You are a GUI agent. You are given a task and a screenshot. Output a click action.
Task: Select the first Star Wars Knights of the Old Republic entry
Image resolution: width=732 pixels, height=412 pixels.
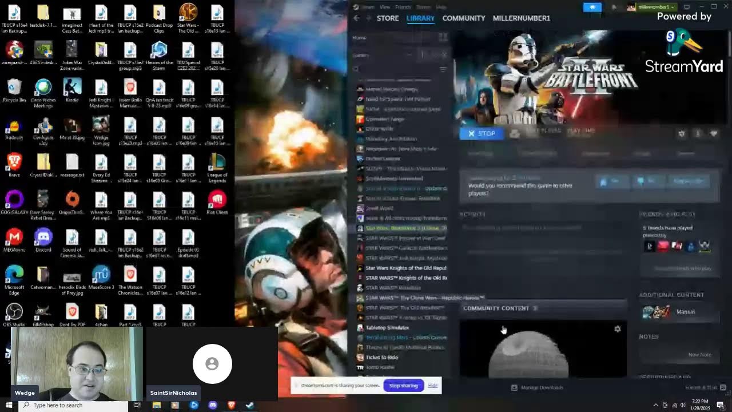[x=405, y=268]
